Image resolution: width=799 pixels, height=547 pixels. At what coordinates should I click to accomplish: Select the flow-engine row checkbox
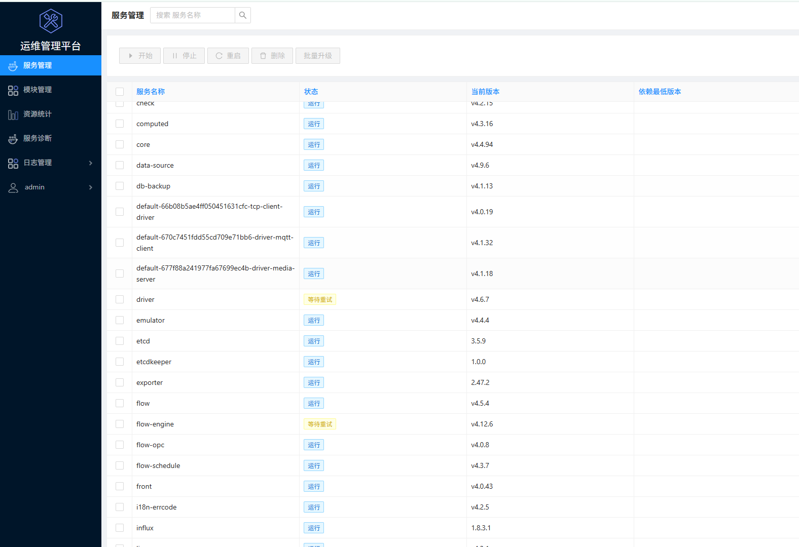120,424
